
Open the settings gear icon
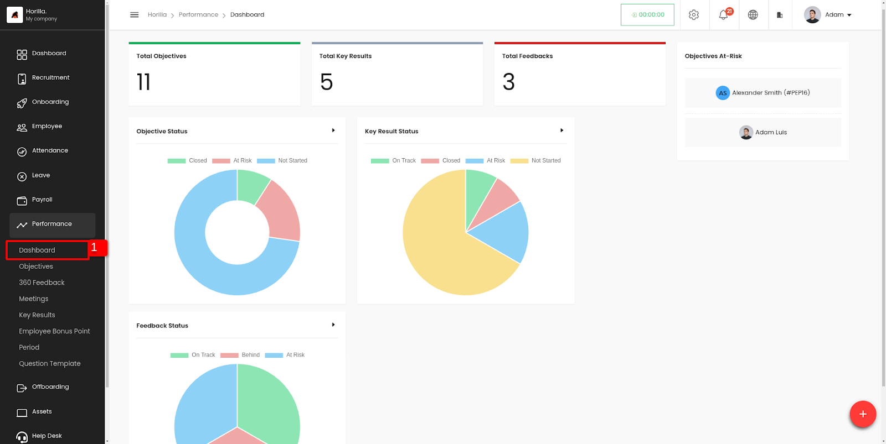694,15
